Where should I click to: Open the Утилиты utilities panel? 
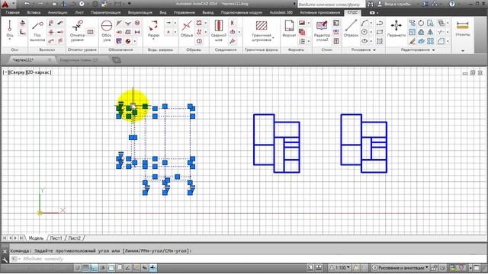point(463,29)
